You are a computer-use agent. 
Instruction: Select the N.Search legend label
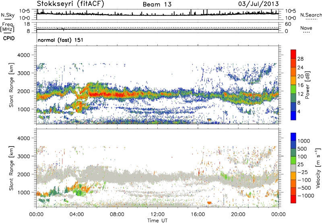311,15
